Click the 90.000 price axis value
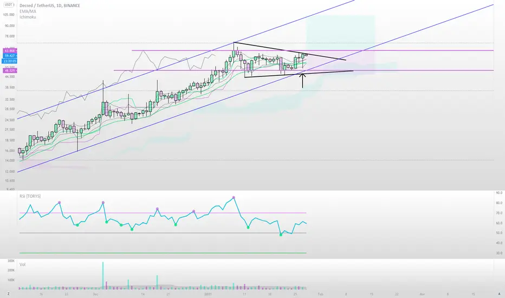This screenshot has width=505, height=298. coord(10,26)
